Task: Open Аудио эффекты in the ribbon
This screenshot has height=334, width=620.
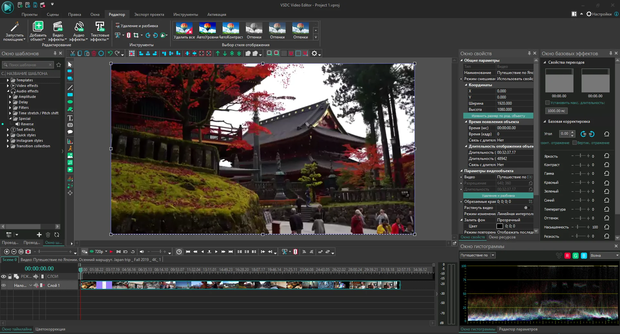Action: 79,31
